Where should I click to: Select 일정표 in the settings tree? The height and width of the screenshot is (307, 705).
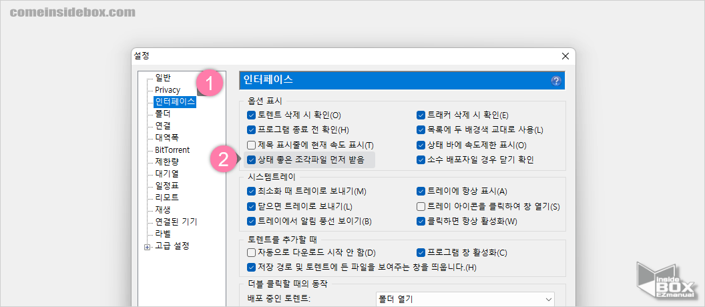(166, 186)
